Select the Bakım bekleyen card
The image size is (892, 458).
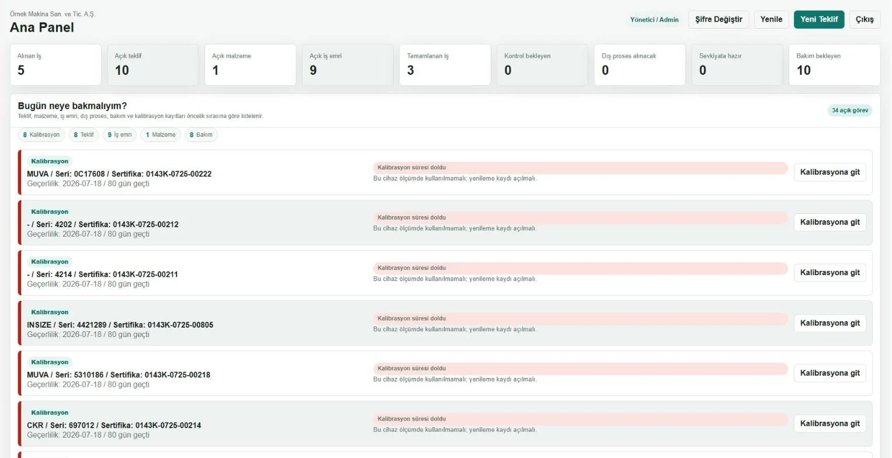[835, 65]
